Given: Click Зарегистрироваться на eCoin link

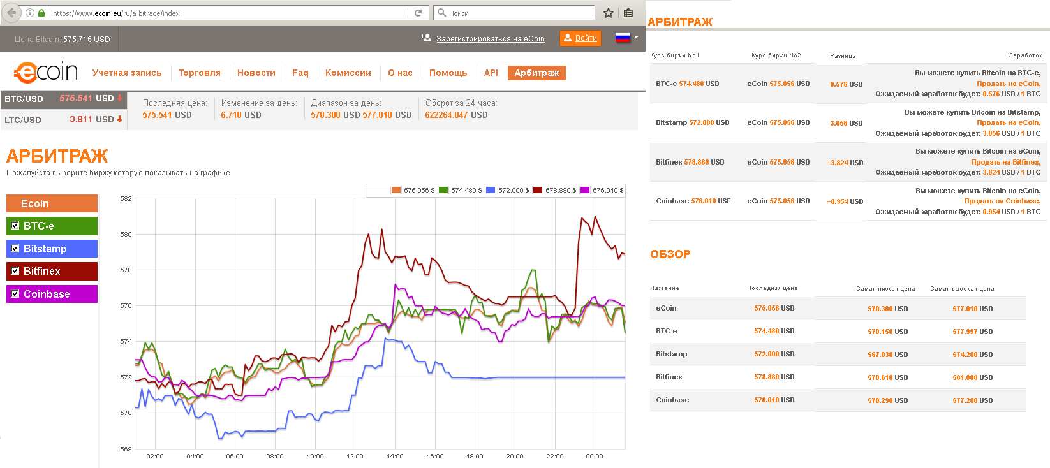Looking at the screenshot, I should click(x=491, y=38).
